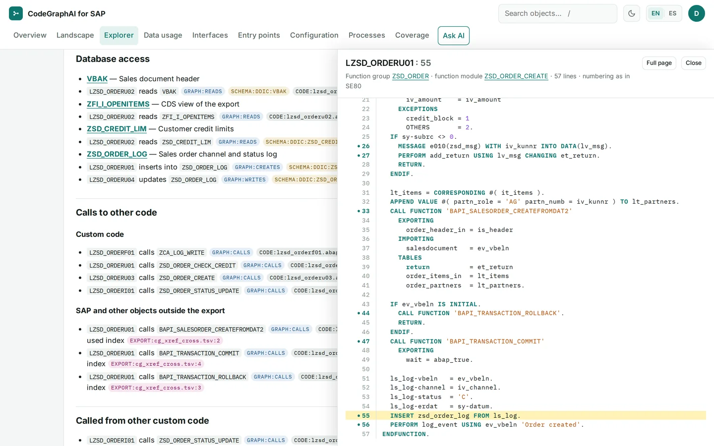Viewport: 714px width, 446px height.
Task: Open the Processes tab
Action: [366, 35]
